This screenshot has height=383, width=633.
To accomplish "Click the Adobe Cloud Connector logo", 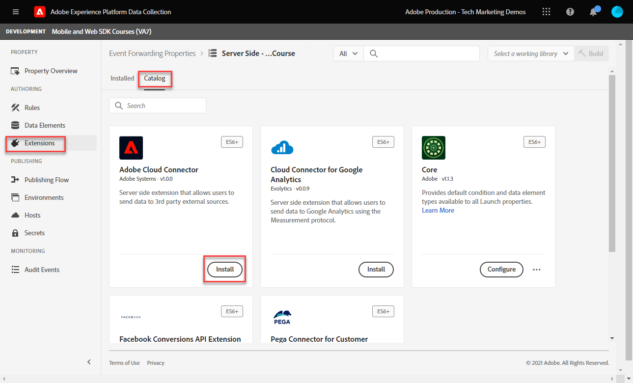I will [131, 148].
